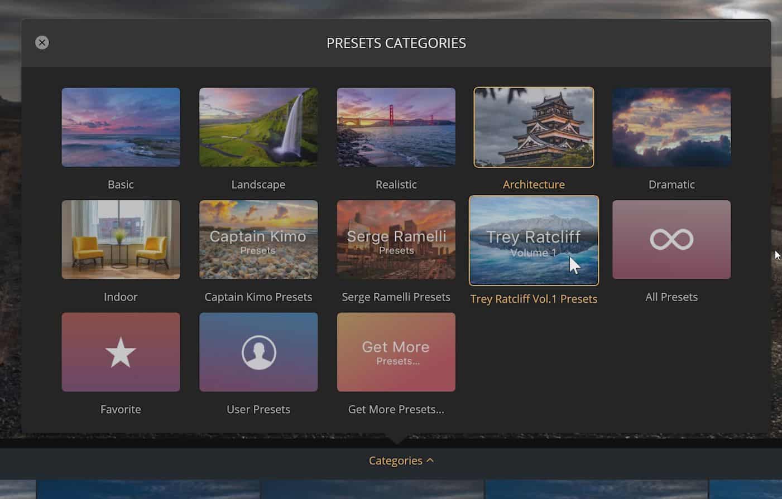Select the Landscape waterfall thumbnail
Image resolution: width=782 pixels, height=499 pixels.
(x=258, y=127)
